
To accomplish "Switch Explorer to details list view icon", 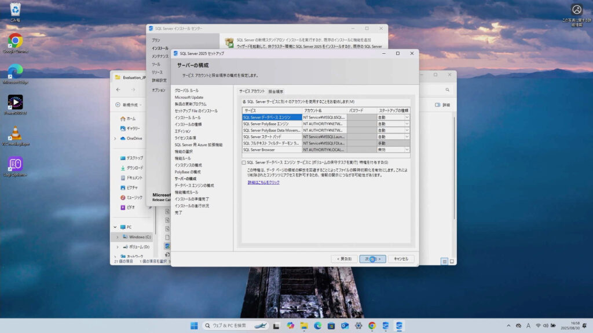I will pos(444,261).
